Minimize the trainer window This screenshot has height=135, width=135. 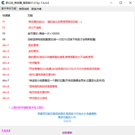pos(111,3)
